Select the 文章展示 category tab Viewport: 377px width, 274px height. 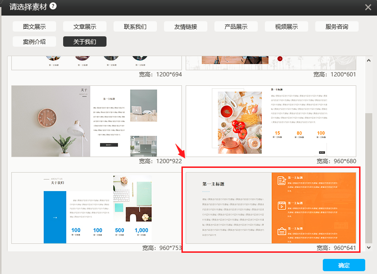85,26
